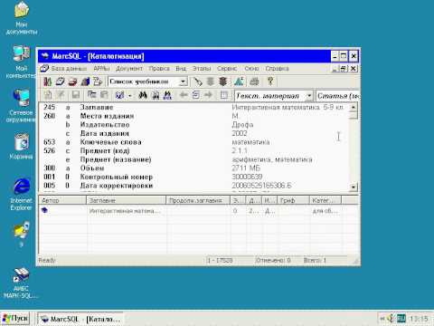Click the Катег... column header
Image resolution: width=434 pixels, height=326 pixels.
(x=325, y=200)
